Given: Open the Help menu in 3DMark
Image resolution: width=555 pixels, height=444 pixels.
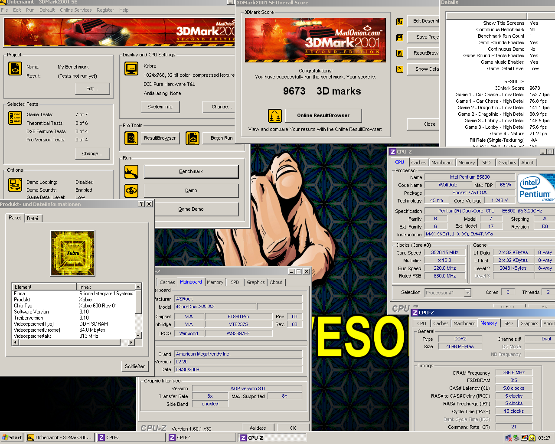Looking at the screenshot, I should click(x=124, y=10).
